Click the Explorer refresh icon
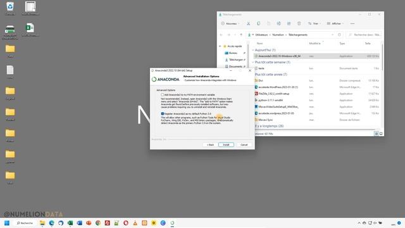This screenshot has width=405, height=228. [339, 35]
